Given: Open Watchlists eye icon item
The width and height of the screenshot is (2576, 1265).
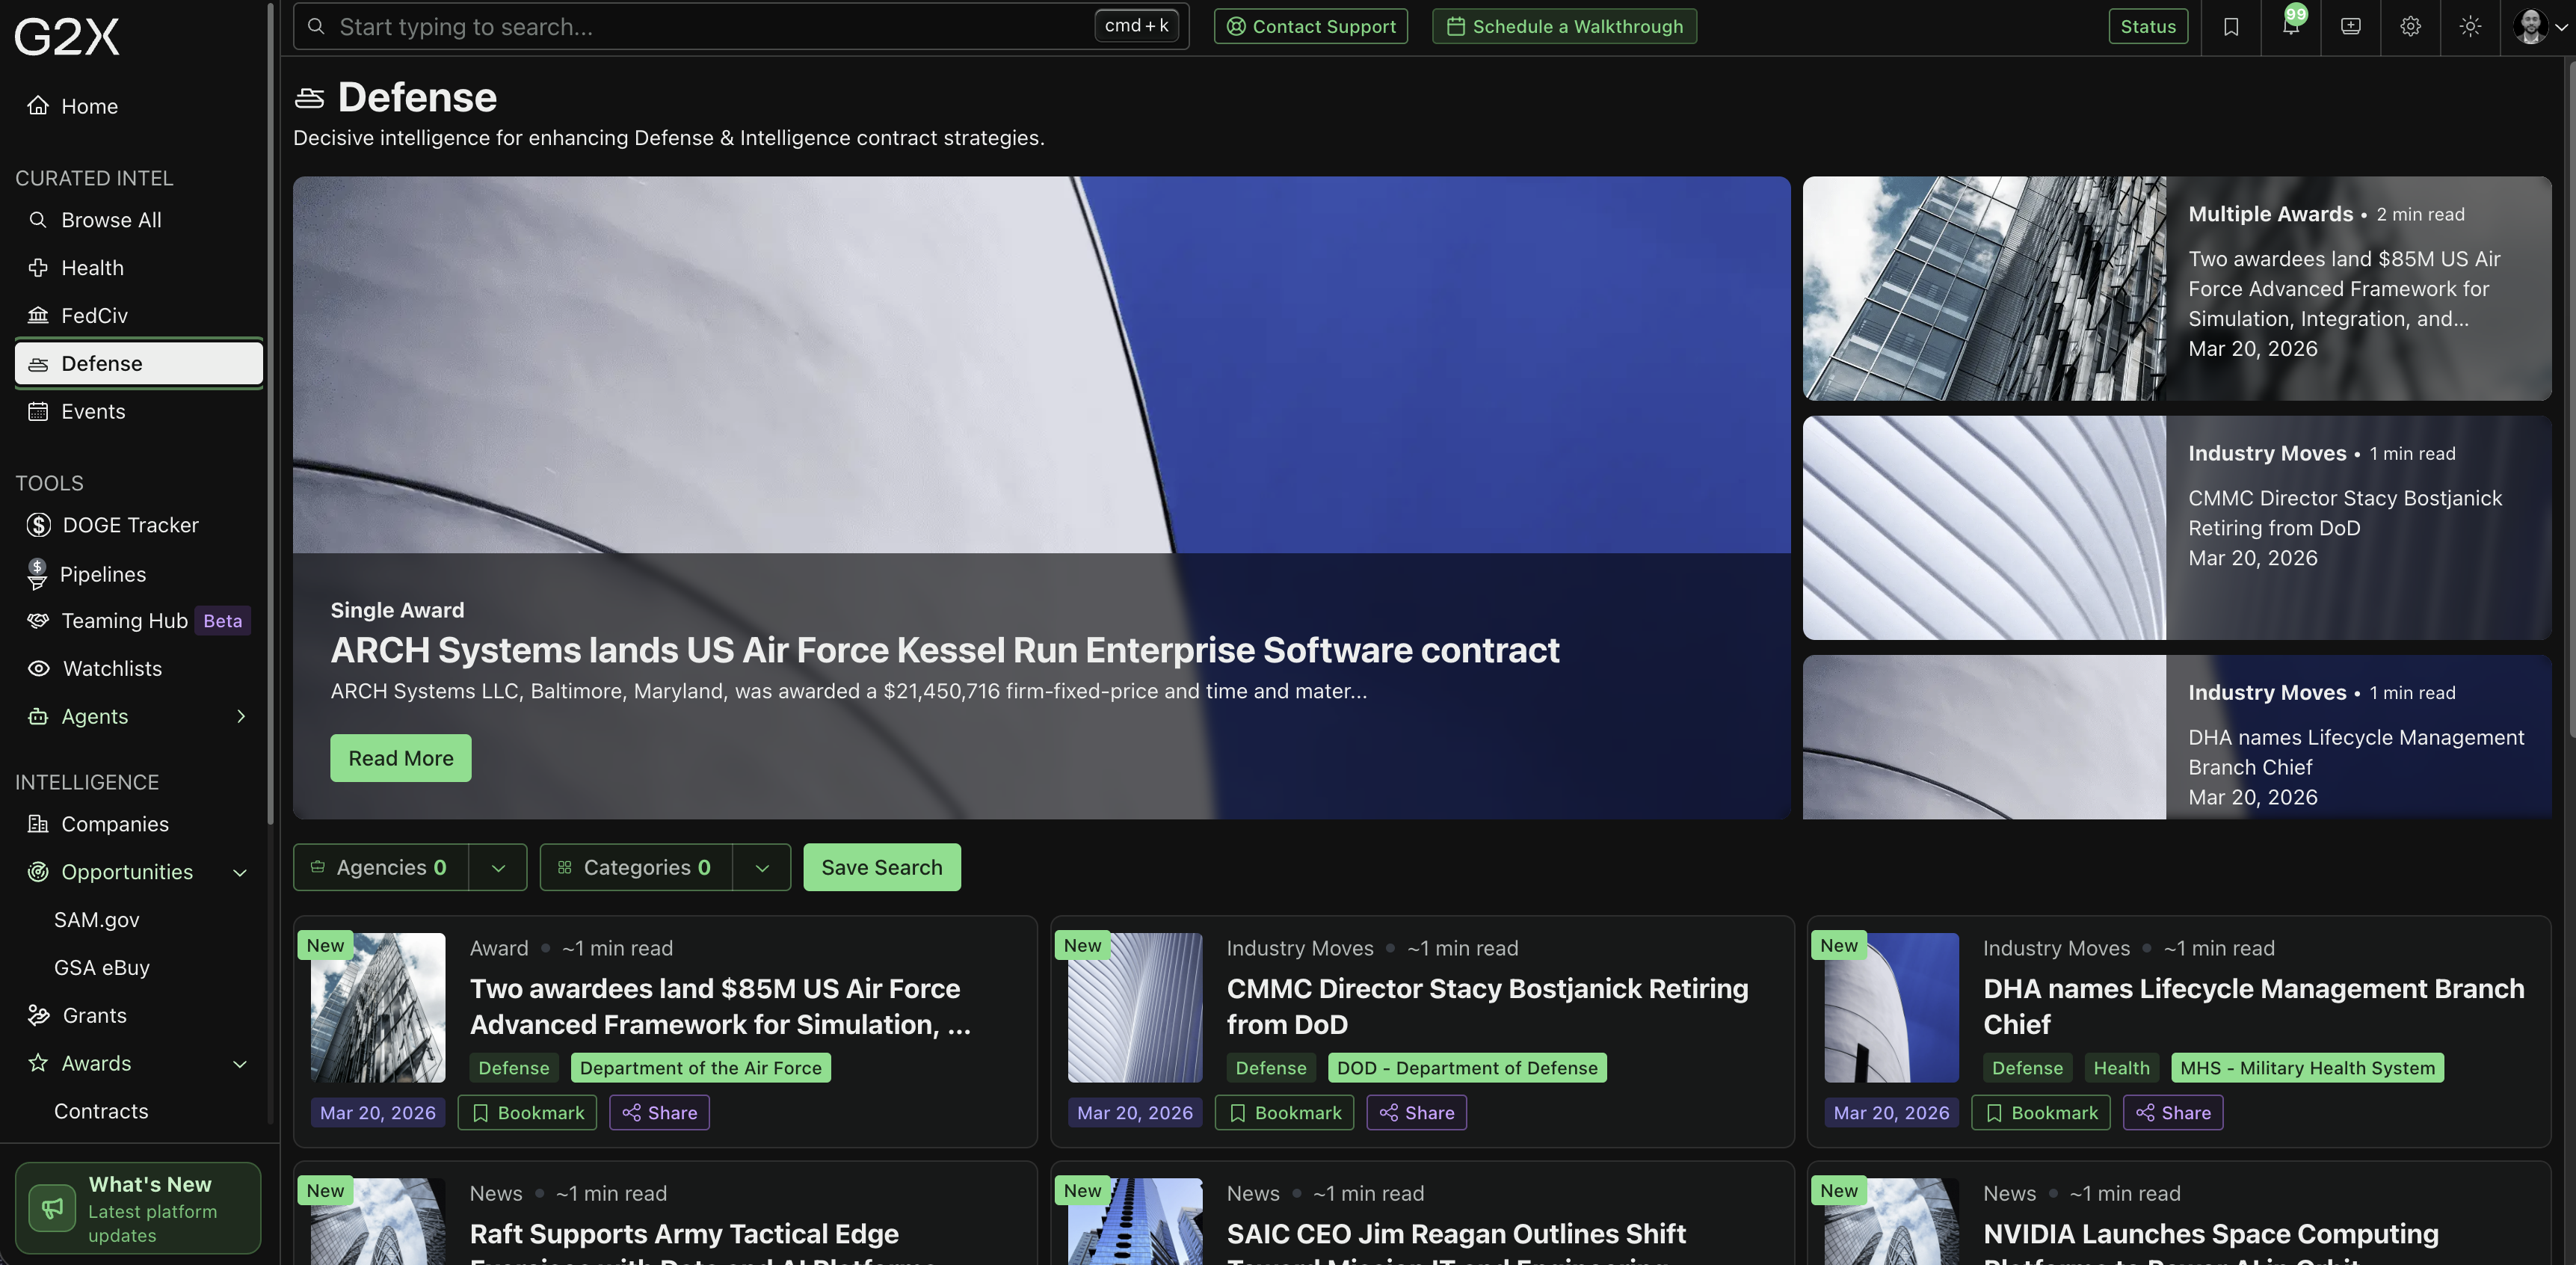Looking at the screenshot, I should coord(139,669).
